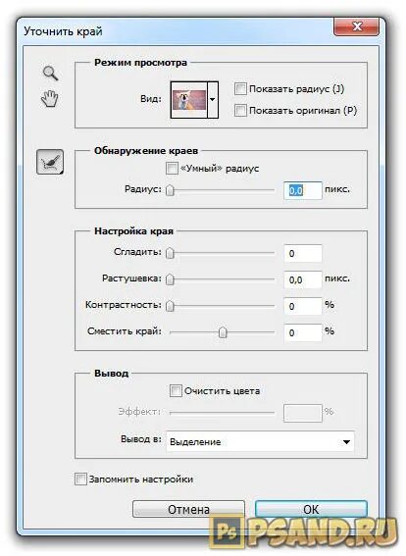Enable Показать оригинал (P) checkbox
Image resolution: width=406 pixels, height=556 pixels.
pyautogui.click(x=240, y=110)
